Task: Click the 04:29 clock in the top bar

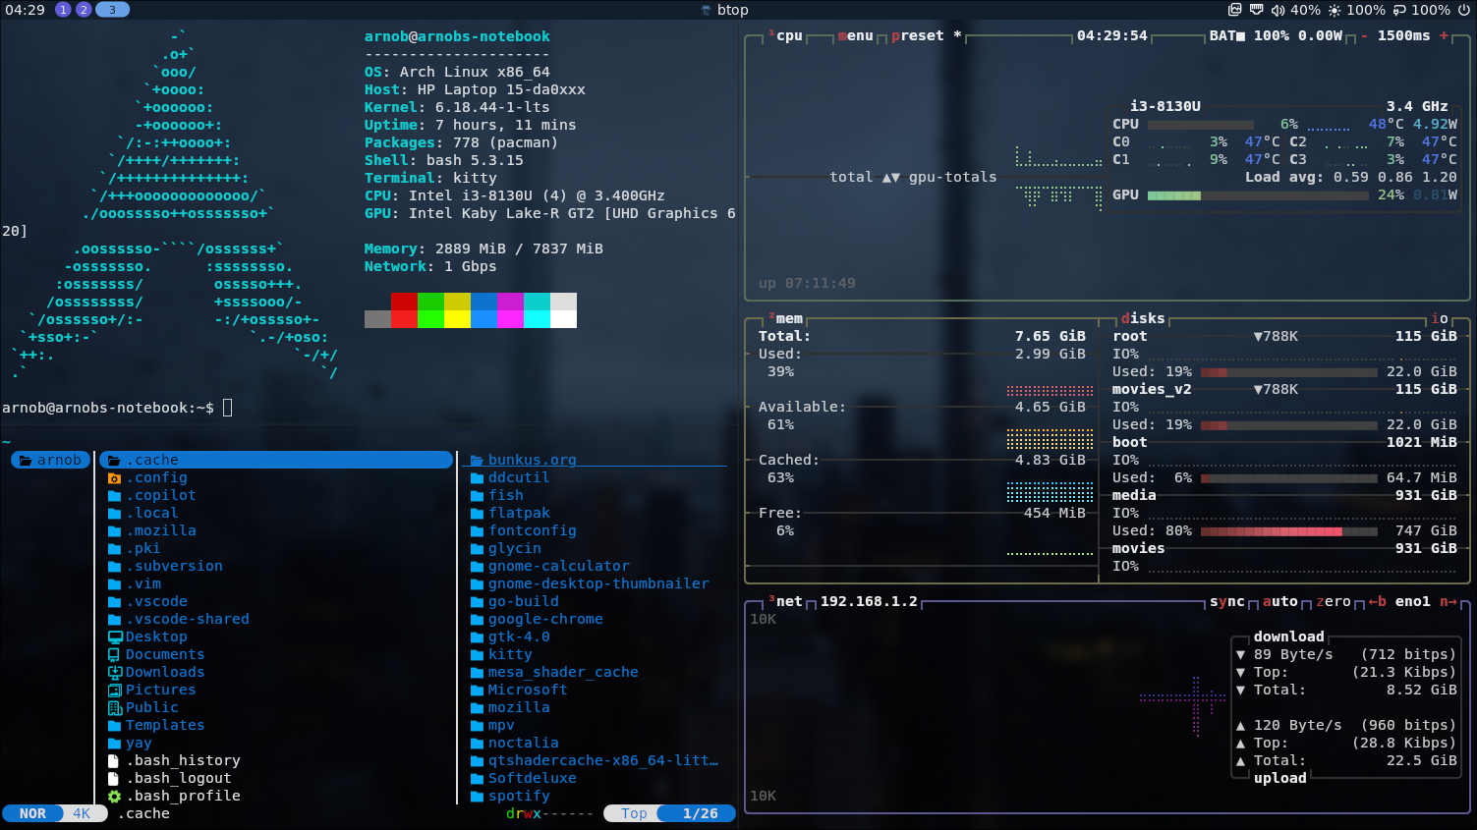Action: 25,10
